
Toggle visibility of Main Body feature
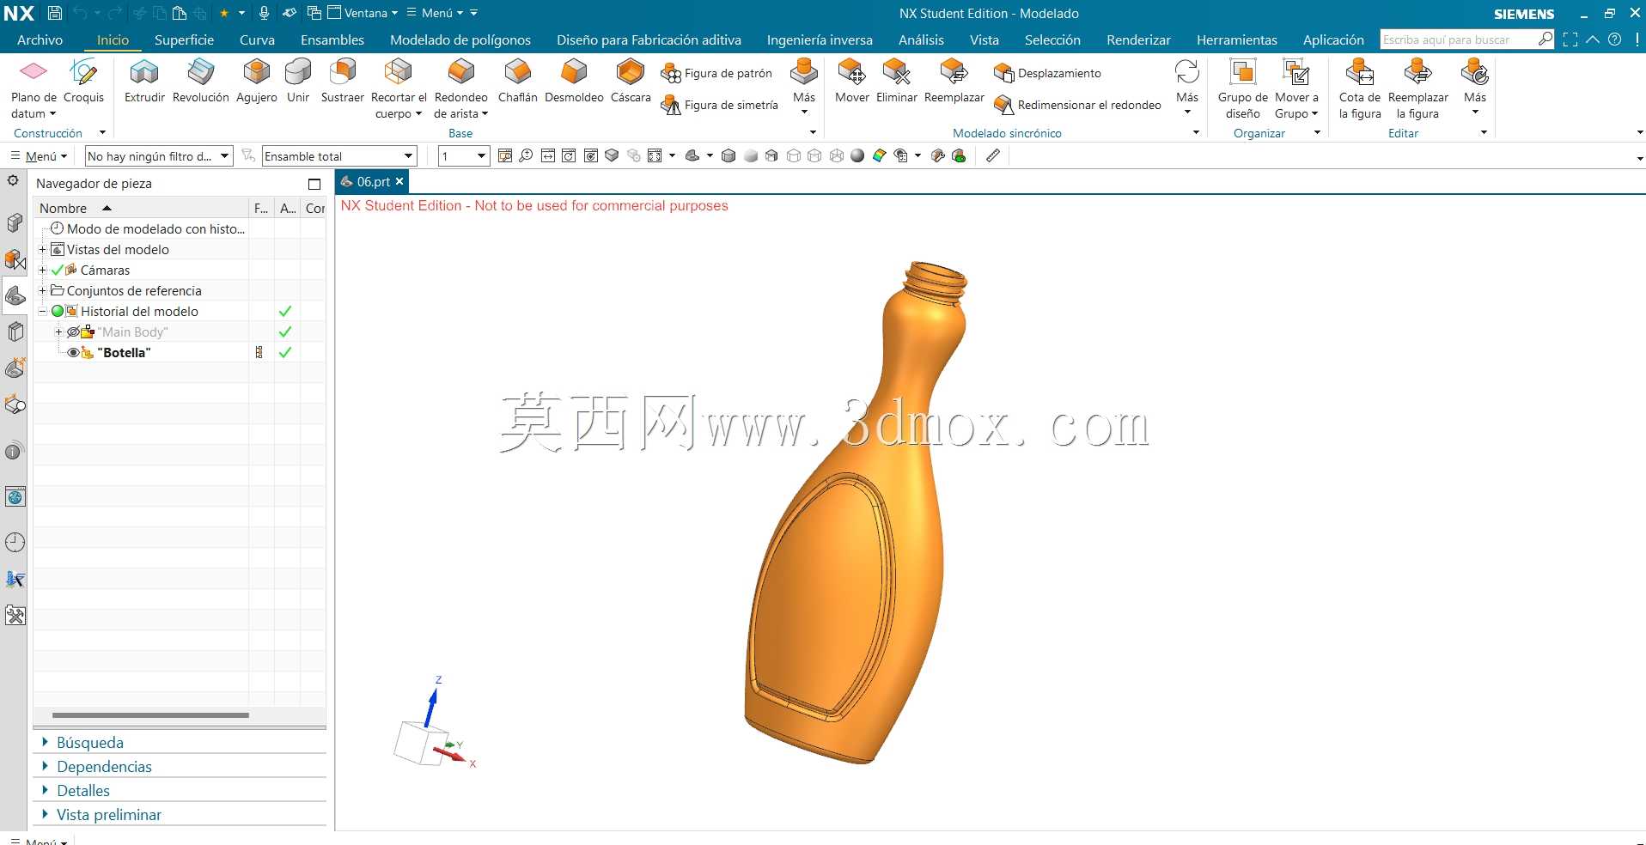pyautogui.click(x=73, y=331)
